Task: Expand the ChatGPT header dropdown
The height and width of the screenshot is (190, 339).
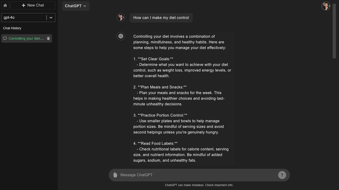Action: 76,6
